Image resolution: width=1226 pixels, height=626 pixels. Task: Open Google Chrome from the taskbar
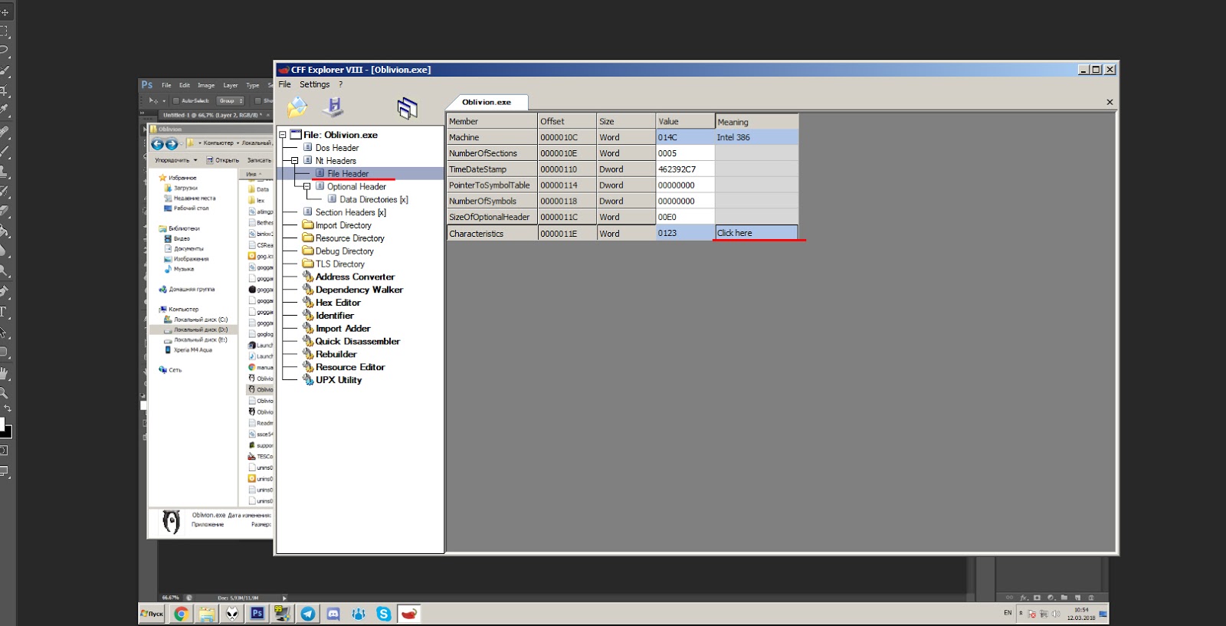(x=181, y=614)
